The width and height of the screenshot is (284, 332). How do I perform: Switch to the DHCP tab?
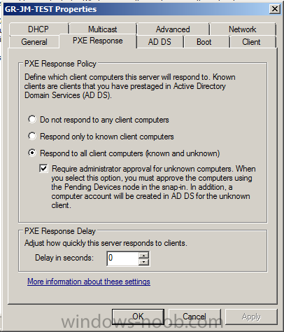(38, 29)
